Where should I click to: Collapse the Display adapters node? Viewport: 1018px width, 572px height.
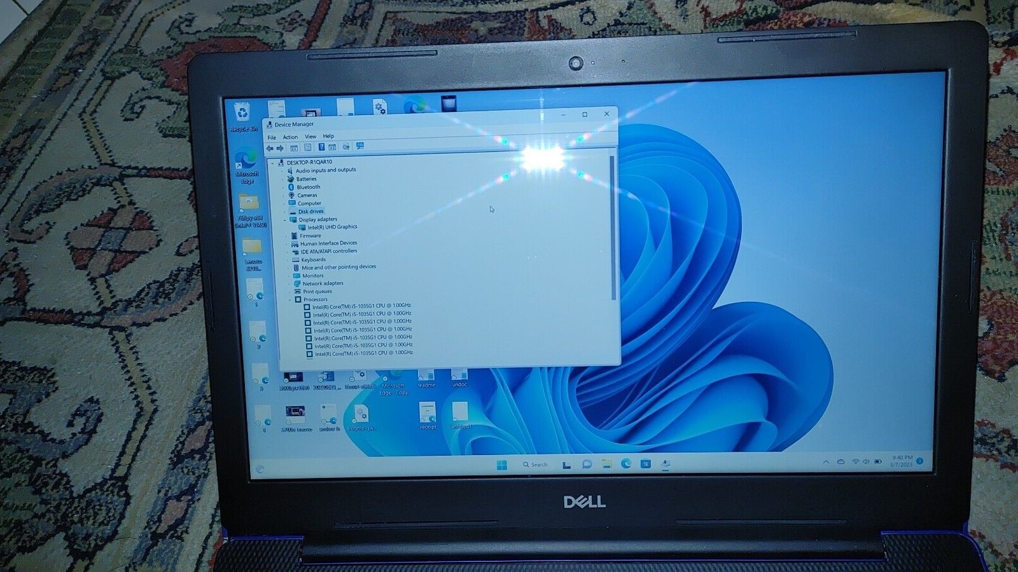[285, 220]
